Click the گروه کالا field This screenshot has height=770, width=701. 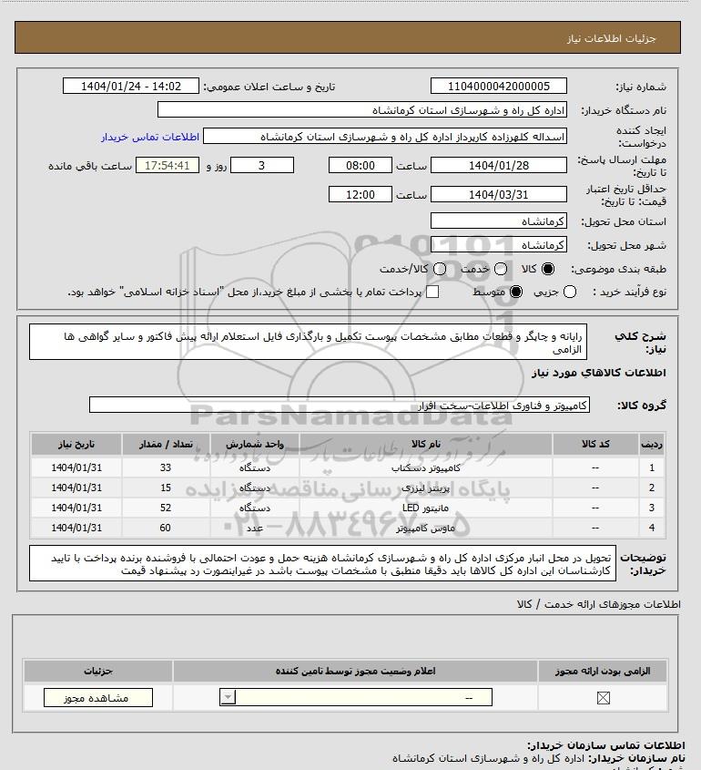point(340,406)
